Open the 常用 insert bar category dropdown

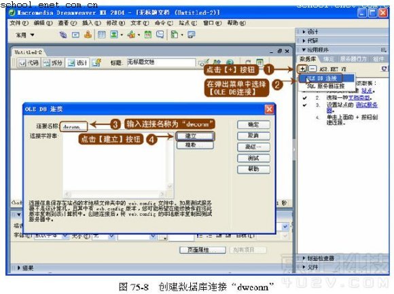click(25, 35)
